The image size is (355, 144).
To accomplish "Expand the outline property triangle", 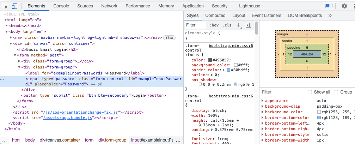I will (212, 75).
